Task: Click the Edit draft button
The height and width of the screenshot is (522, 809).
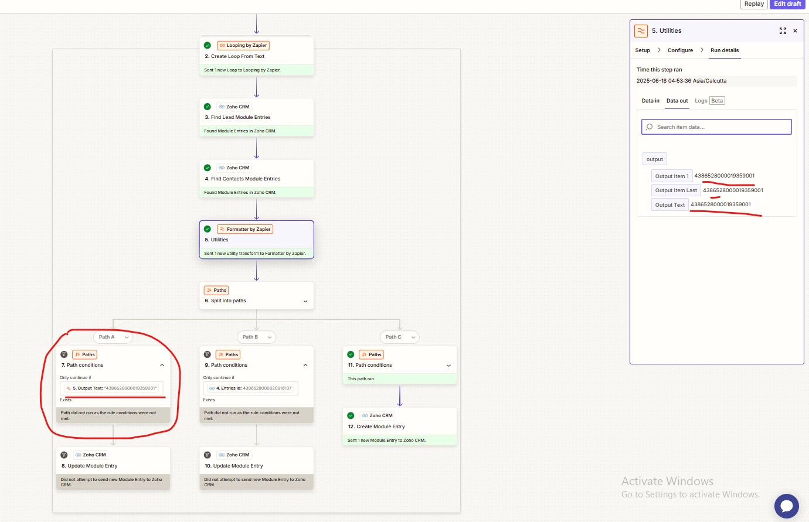Action: pos(787,4)
